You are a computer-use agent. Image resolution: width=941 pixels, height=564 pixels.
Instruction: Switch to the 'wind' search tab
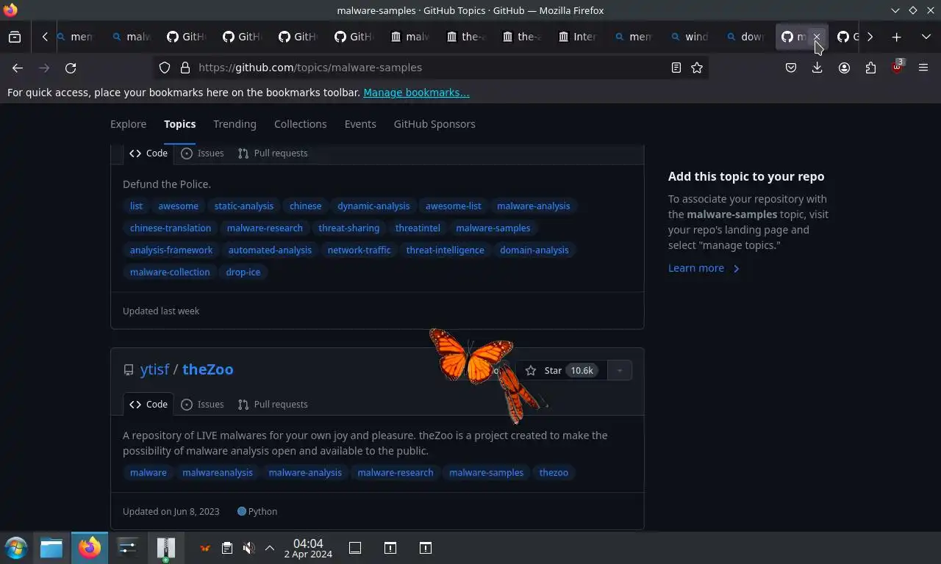coord(691,37)
